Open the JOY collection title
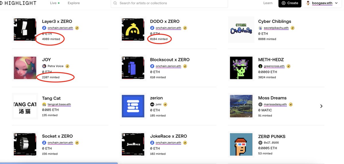This screenshot has height=164, width=344. [x=46, y=60]
